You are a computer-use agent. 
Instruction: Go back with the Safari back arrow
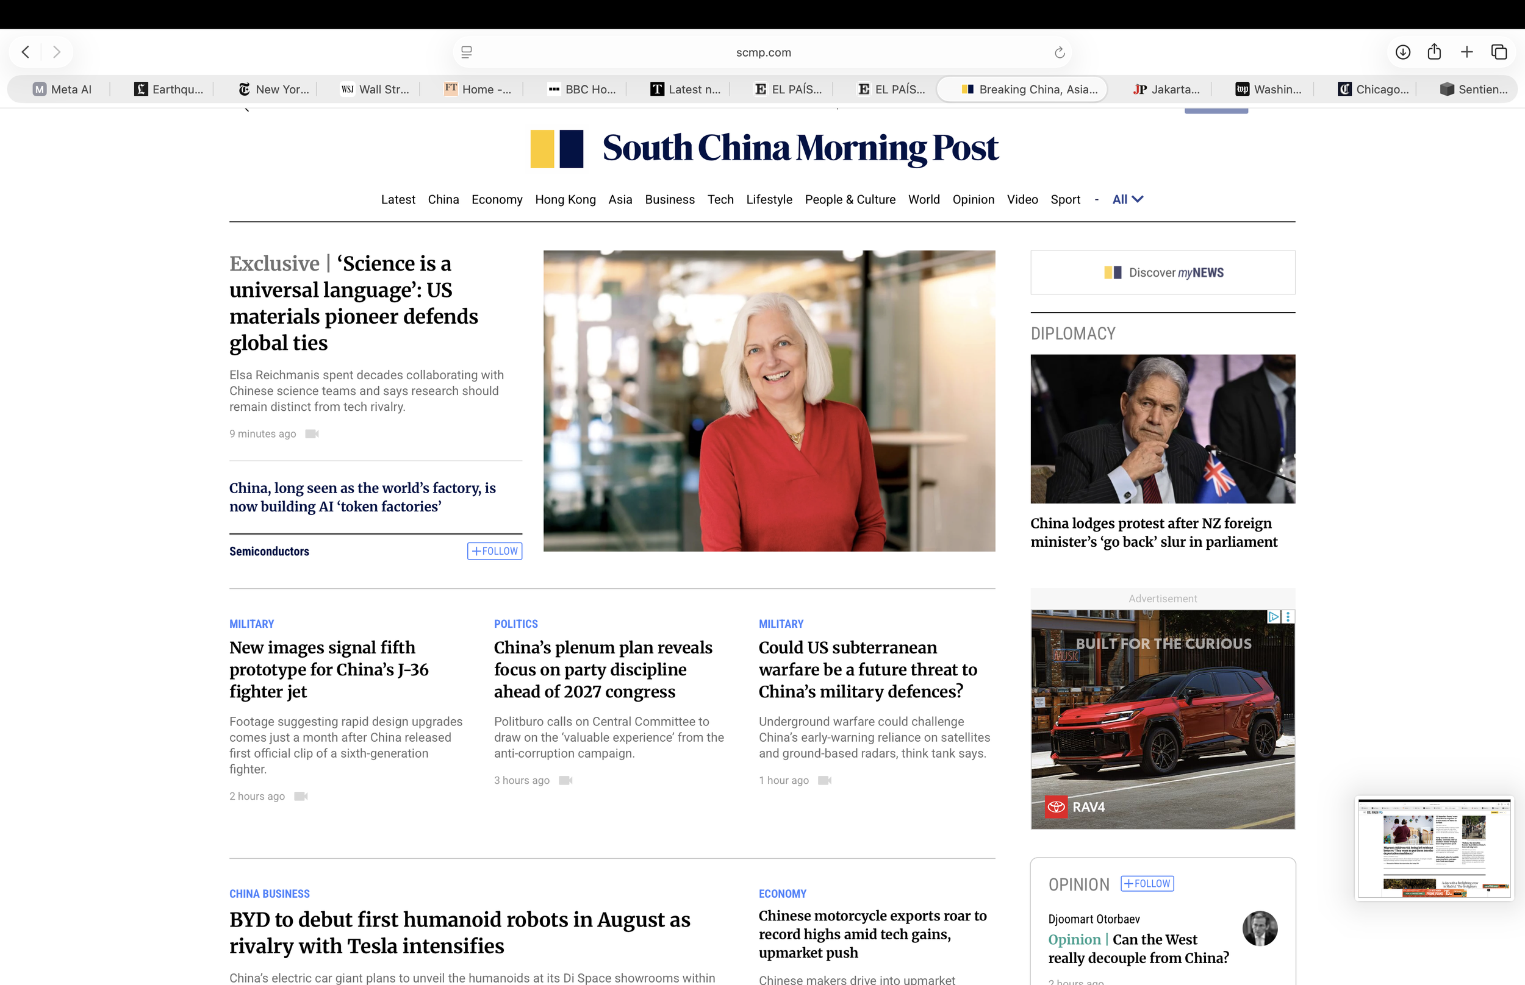click(26, 52)
